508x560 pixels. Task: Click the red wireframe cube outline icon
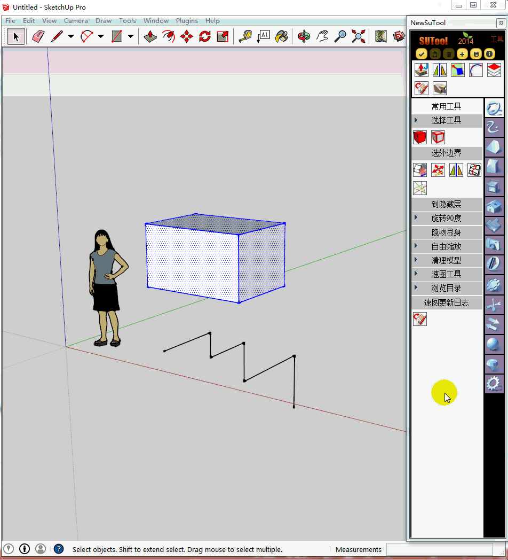pyautogui.click(x=438, y=137)
